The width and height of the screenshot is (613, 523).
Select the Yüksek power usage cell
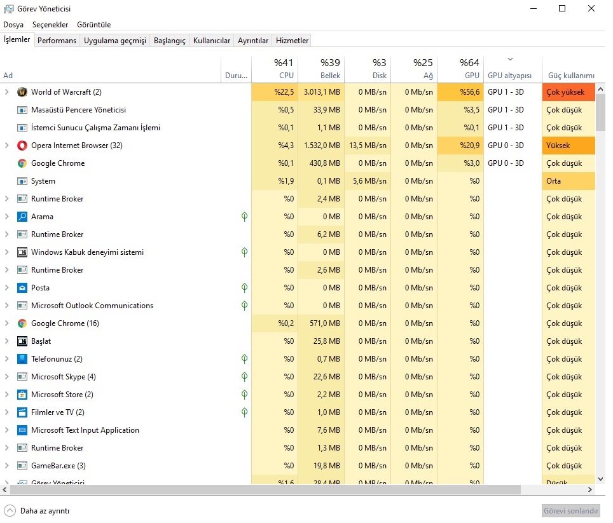[569, 146]
